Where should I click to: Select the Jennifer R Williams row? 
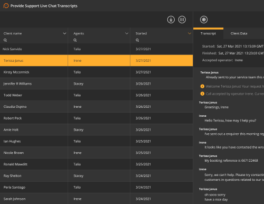click(x=97, y=84)
